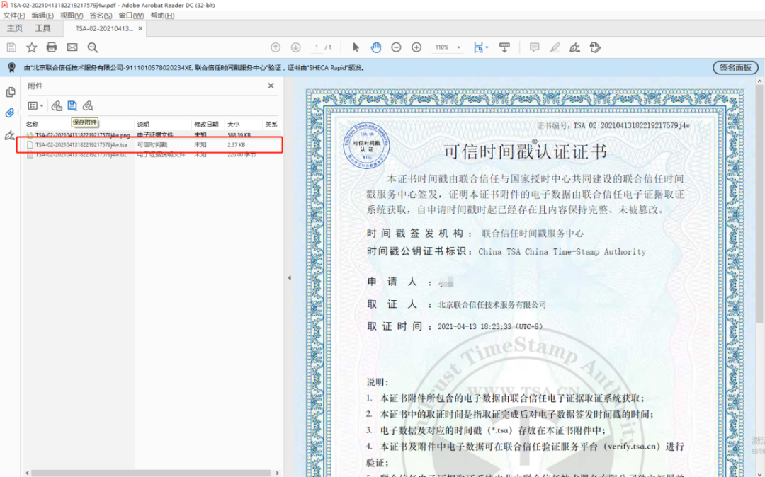Toggle the attachments paperclip sidebar panel

tap(10, 113)
